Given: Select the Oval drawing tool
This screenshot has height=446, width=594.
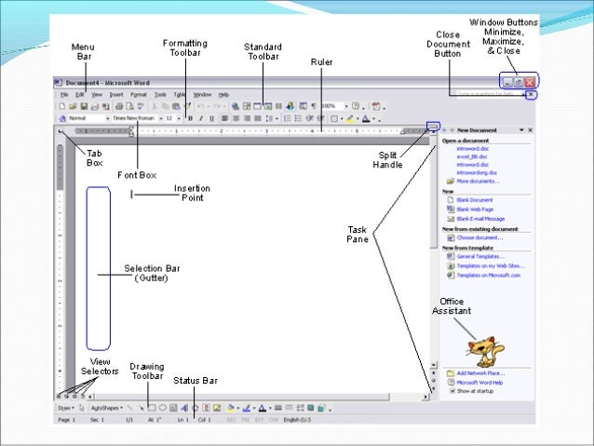Looking at the screenshot, I should pos(162,408).
